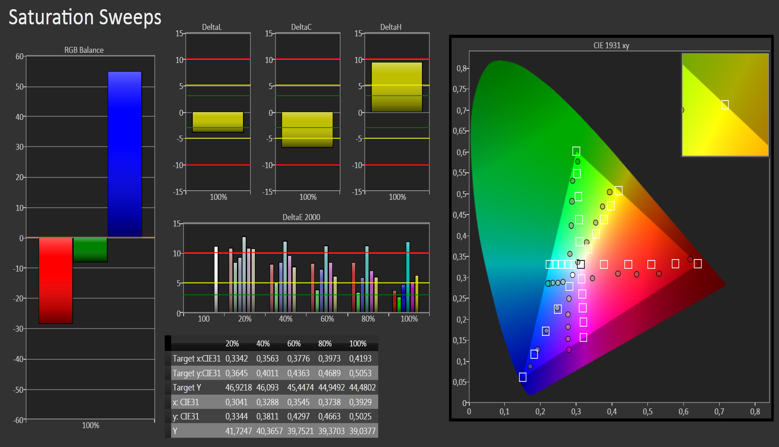Click the table cell reading 46,9218
The height and width of the screenshot is (447, 779).
tap(238, 388)
